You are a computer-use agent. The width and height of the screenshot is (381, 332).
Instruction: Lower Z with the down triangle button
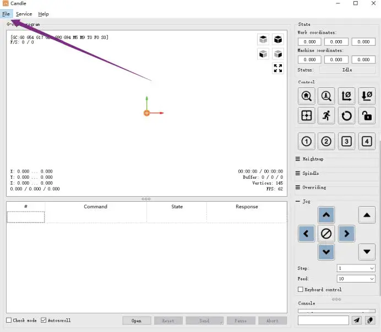[x=367, y=252]
